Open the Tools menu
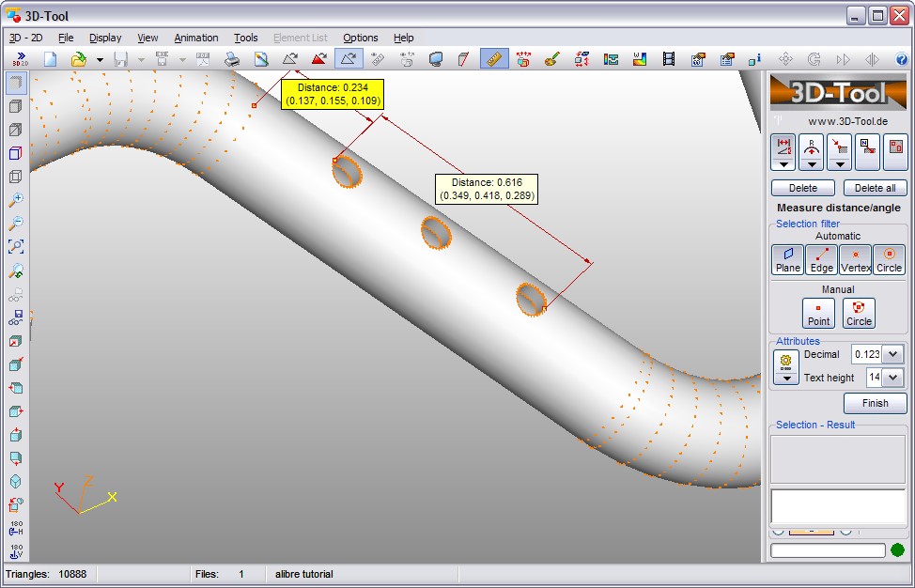Viewport: 915px width, 588px height. (x=245, y=38)
